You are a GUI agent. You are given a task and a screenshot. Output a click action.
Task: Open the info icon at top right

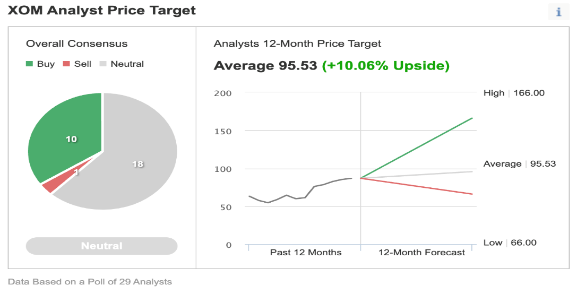[558, 12]
